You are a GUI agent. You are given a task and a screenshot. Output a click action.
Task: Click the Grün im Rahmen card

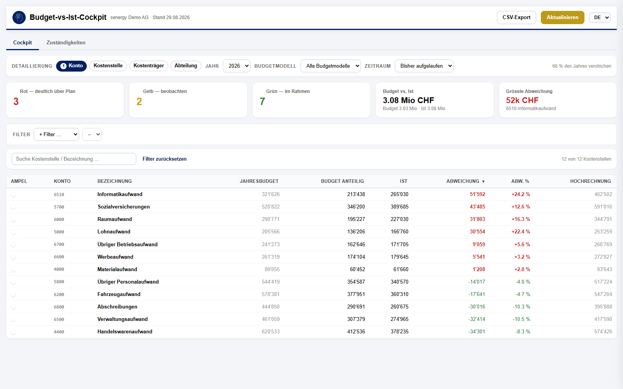(311, 100)
